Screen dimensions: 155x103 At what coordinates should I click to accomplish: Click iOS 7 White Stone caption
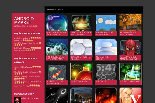(x=106, y=58)
